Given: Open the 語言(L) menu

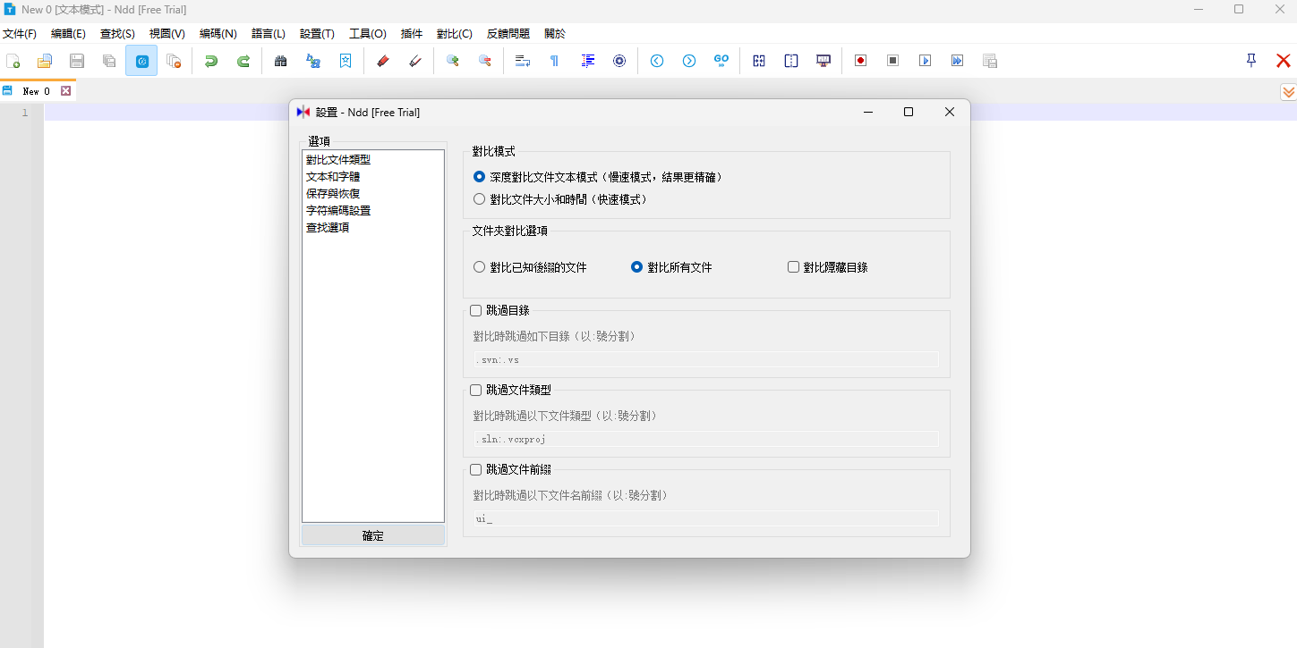Looking at the screenshot, I should tap(269, 34).
